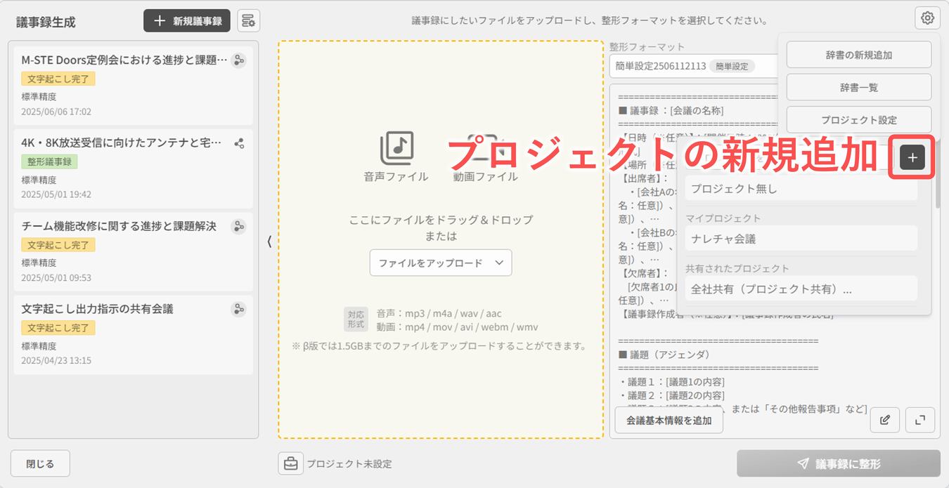Open the ファイルをアップロード dropdown
The width and height of the screenshot is (949, 488).
(441, 263)
